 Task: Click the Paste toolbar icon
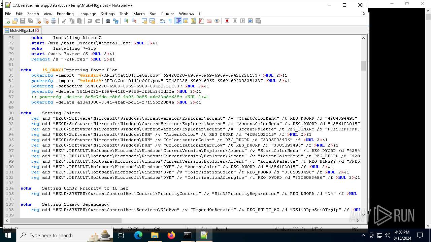[79, 21]
